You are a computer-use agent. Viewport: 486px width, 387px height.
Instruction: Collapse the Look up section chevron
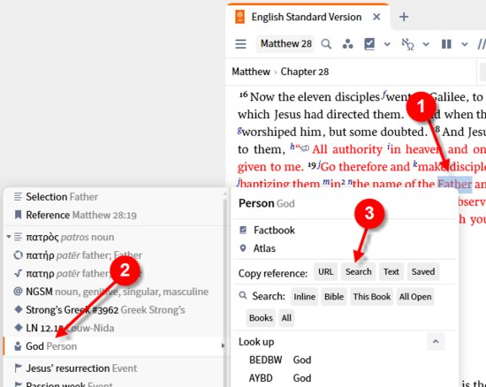pos(436,342)
